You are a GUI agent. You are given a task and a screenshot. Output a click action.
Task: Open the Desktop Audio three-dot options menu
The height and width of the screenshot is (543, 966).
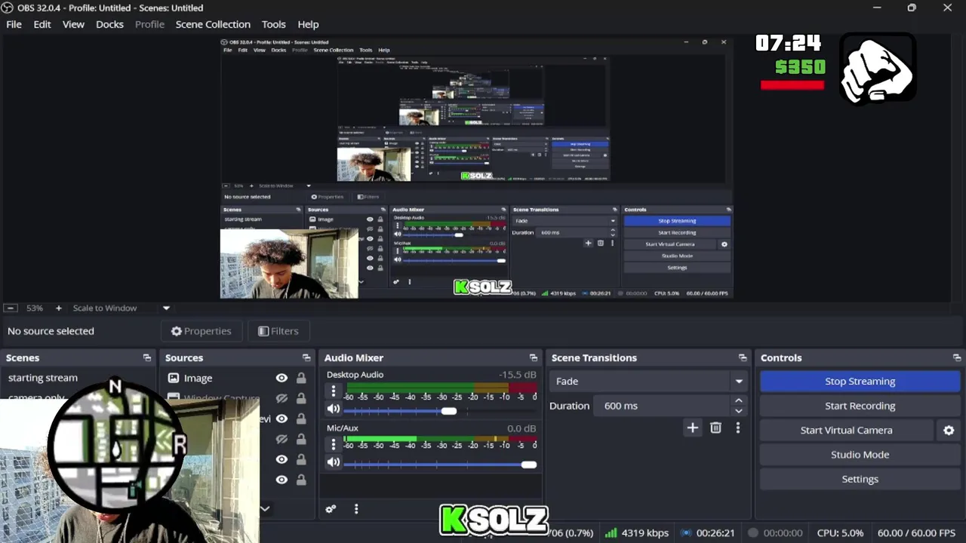pos(333,391)
